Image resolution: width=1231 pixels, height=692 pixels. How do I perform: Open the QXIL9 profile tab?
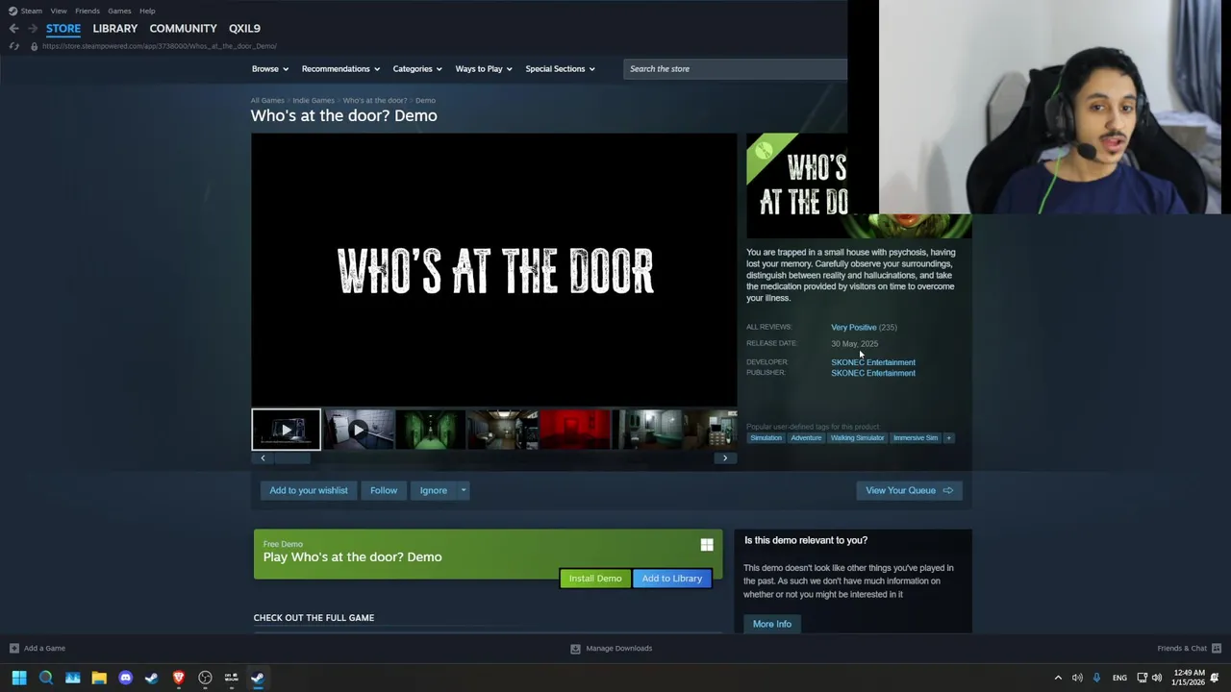coord(244,28)
